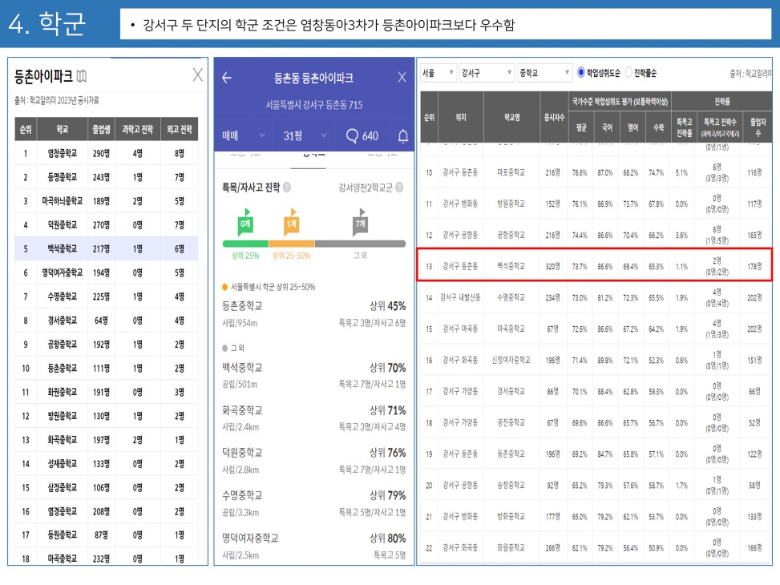
Task: Open 덕원중학교 상위 76% entry
Action: 314,461
